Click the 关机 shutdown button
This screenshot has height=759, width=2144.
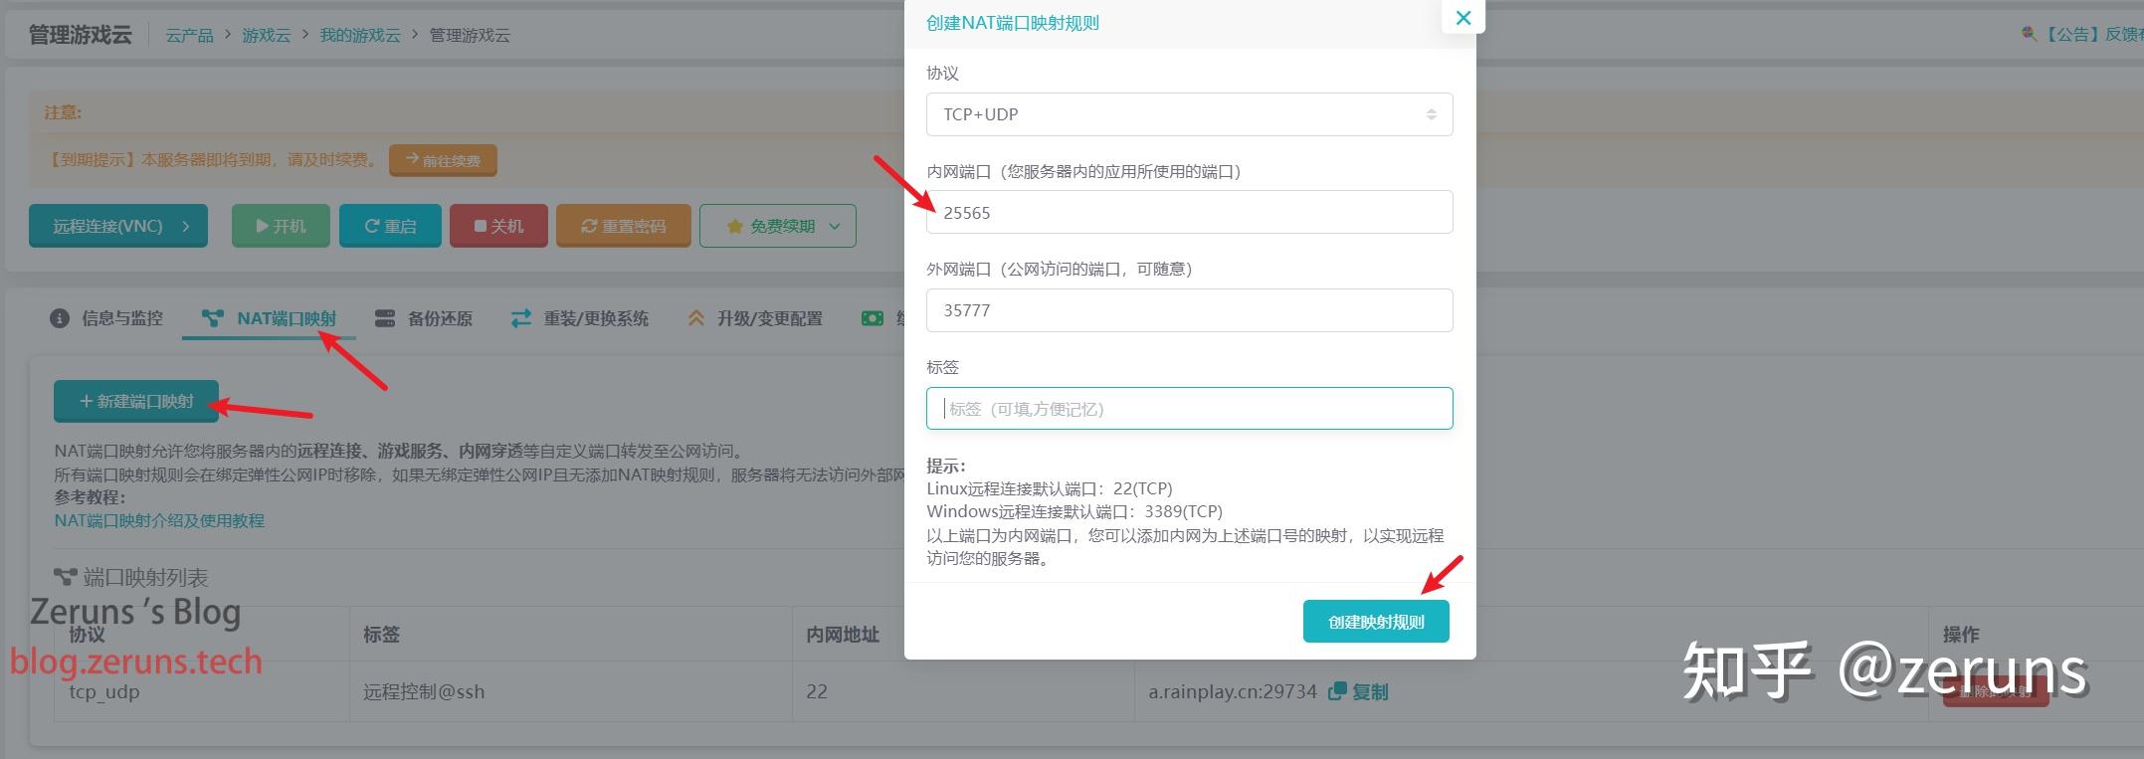[498, 226]
